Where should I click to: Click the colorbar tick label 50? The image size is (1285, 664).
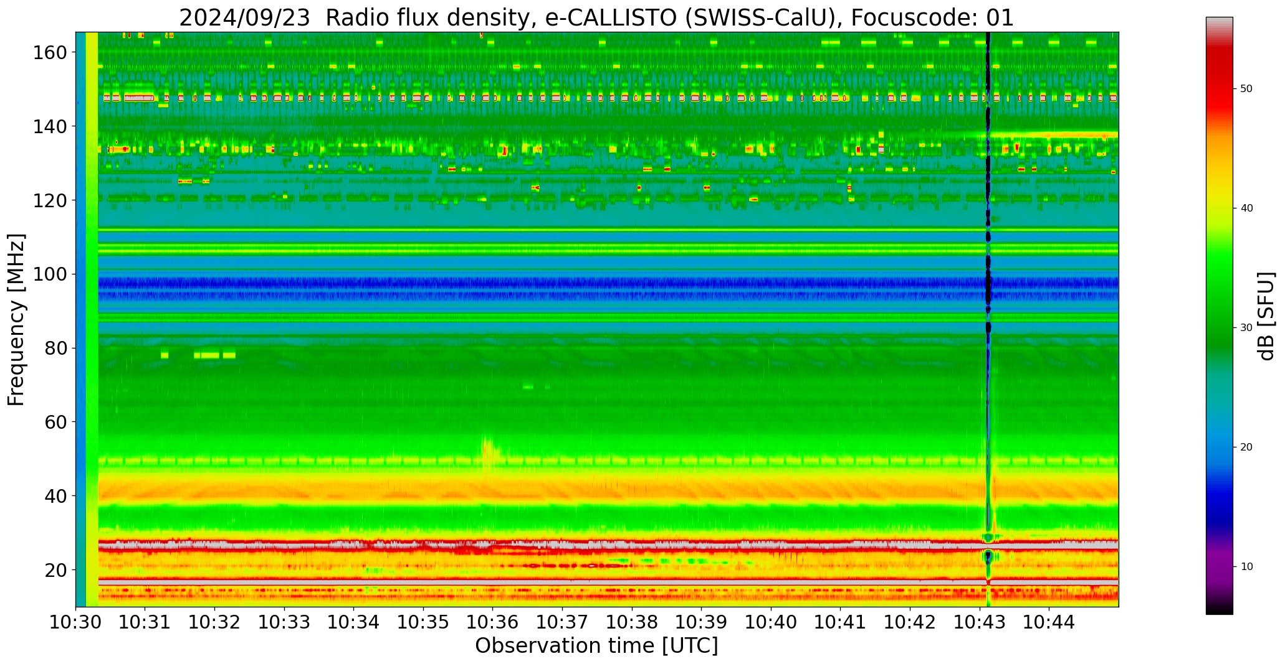coord(1246,89)
